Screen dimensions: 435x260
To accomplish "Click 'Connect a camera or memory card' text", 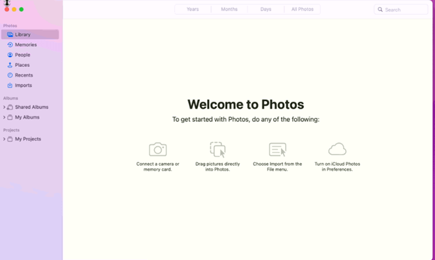I will 158,167.
